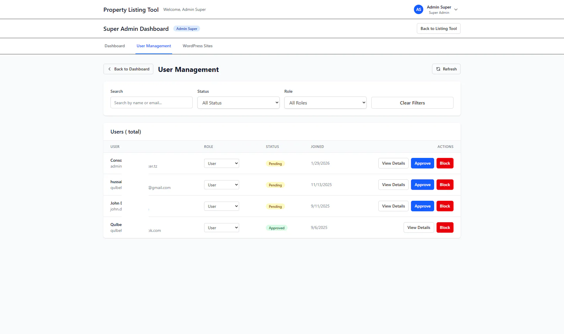Click the Admin Super badge
This screenshot has height=334, width=564.
(187, 28)
